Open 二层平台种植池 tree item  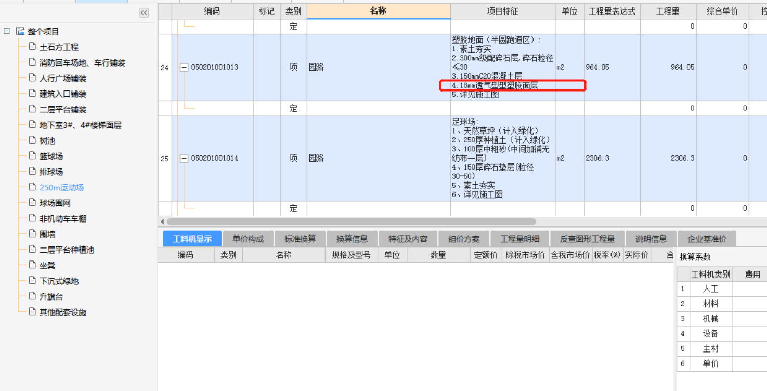67,250
